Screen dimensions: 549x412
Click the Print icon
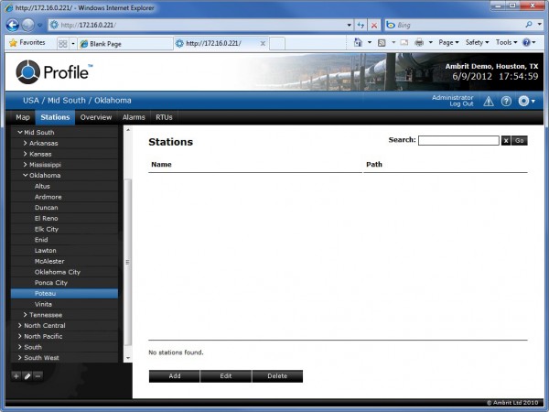[x=419, y=42]
